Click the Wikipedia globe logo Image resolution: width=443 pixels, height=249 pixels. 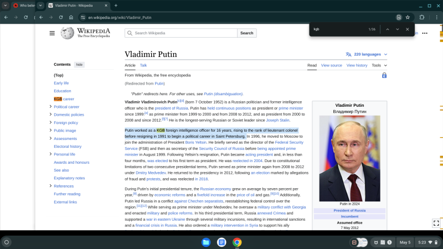[67, 33]
